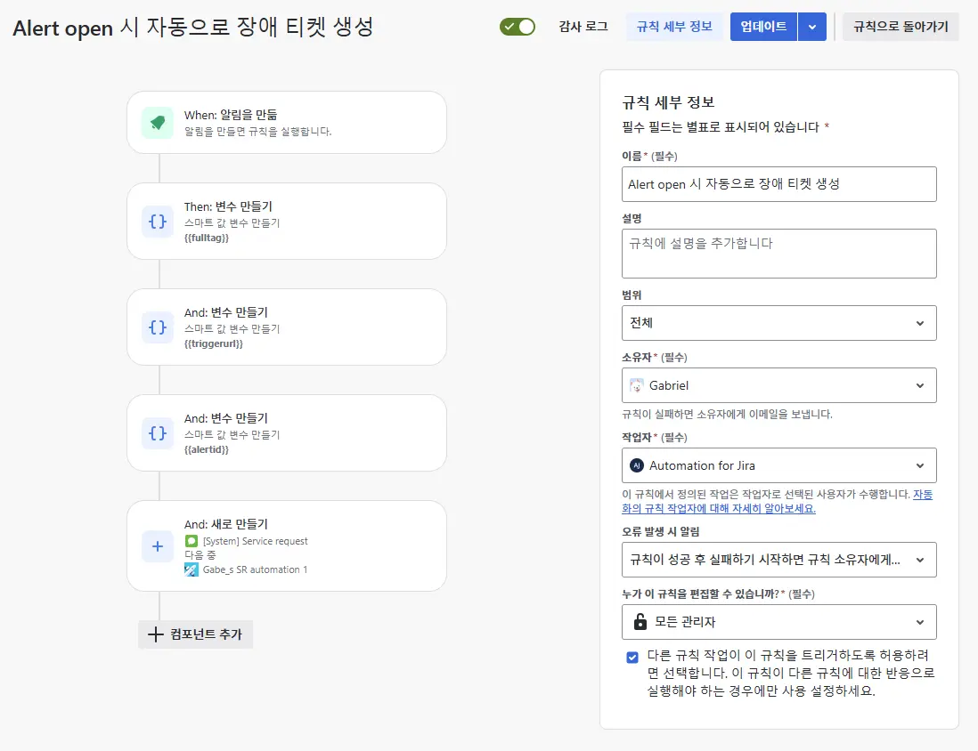Open the 업데이트 split-button dropdown arrow
Viewport: 978px width, 751px height.
[812, 27]
